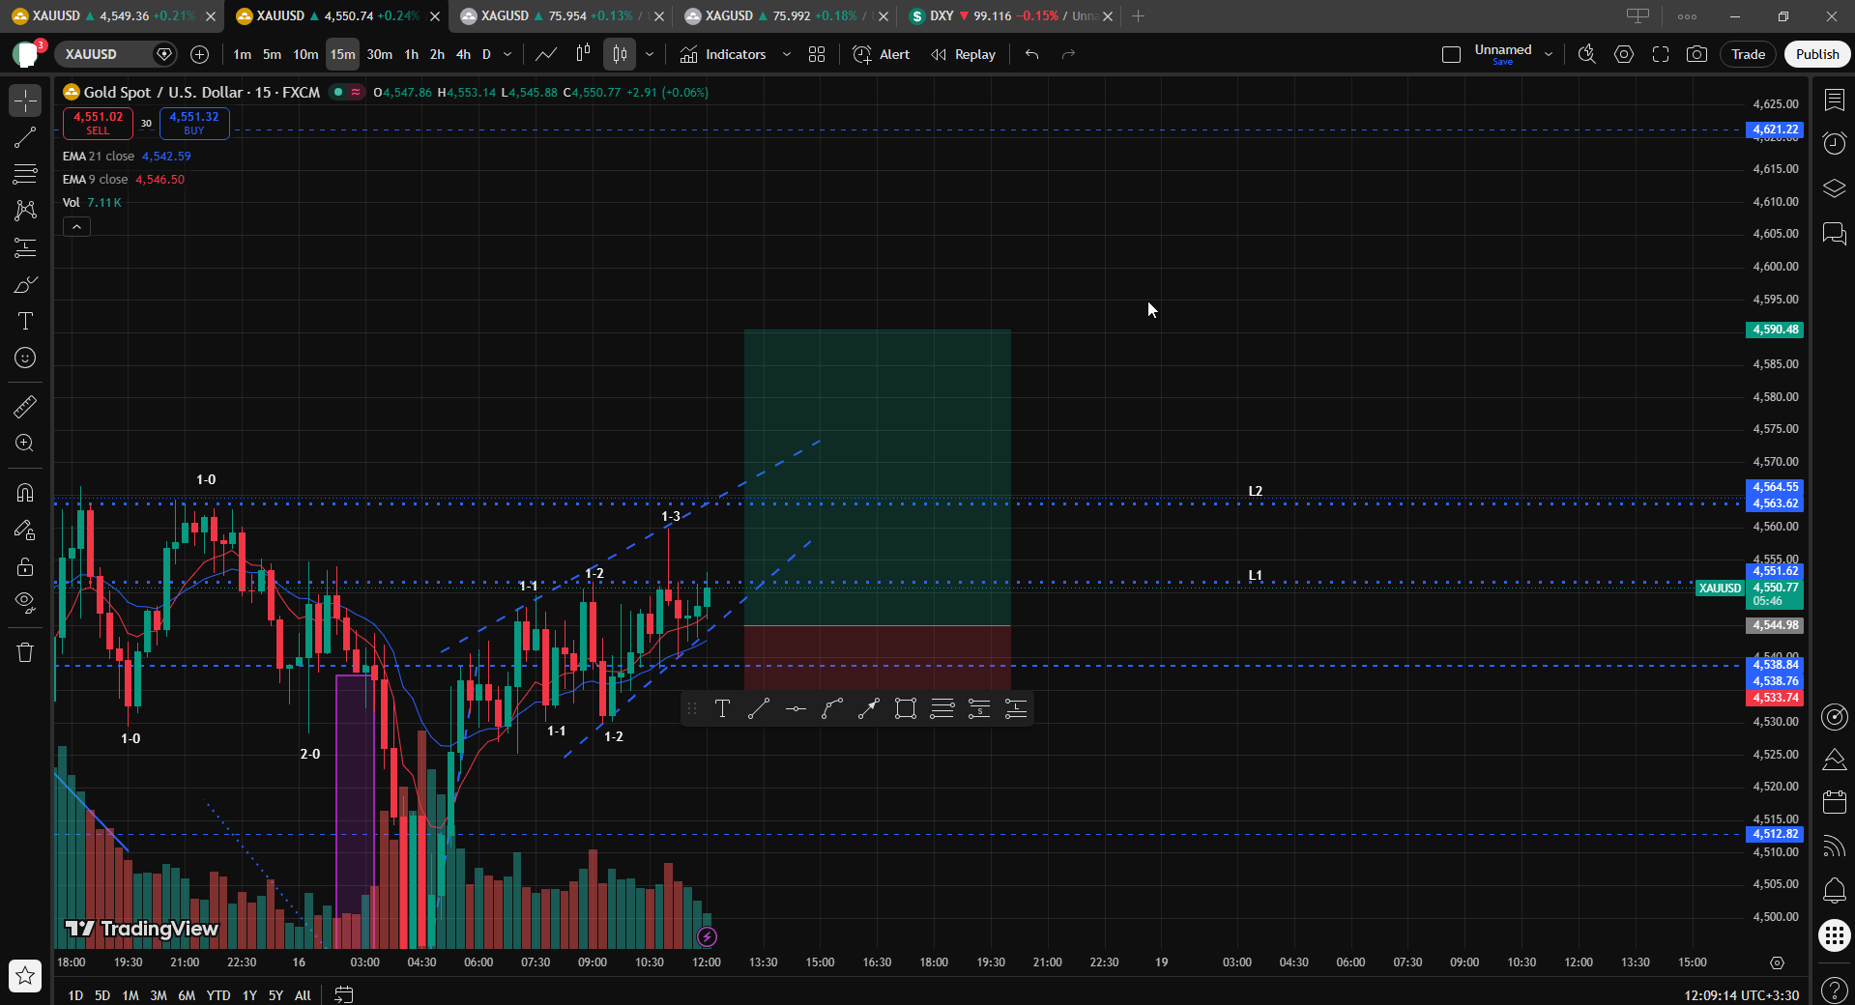Select the trend line drawing tool
The image size is (1855, 1005).
[25, 137]
